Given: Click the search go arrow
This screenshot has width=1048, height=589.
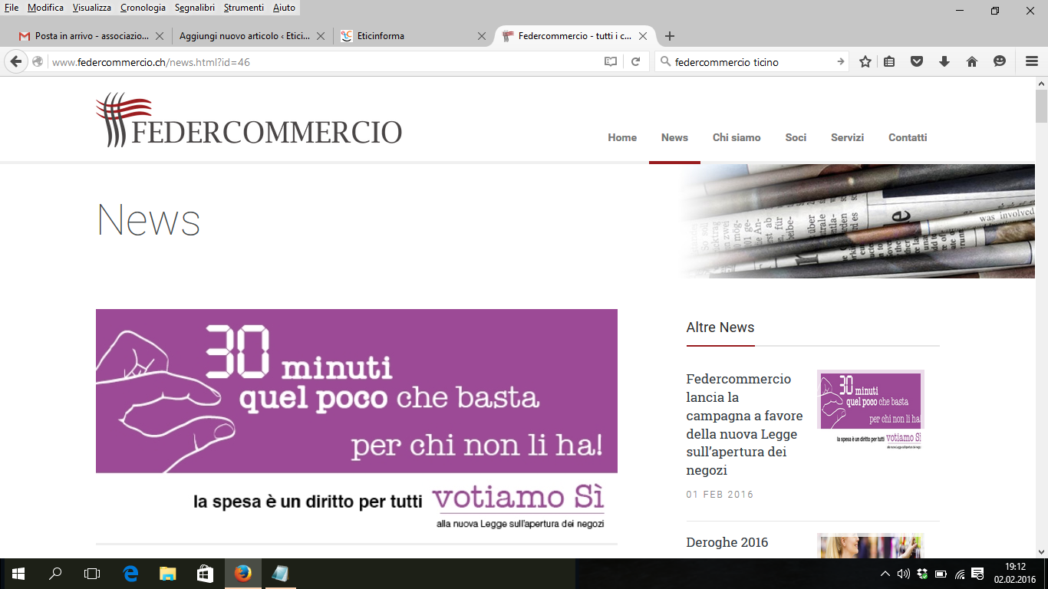Looking at the screenshot, I should (x=841, y=62).
